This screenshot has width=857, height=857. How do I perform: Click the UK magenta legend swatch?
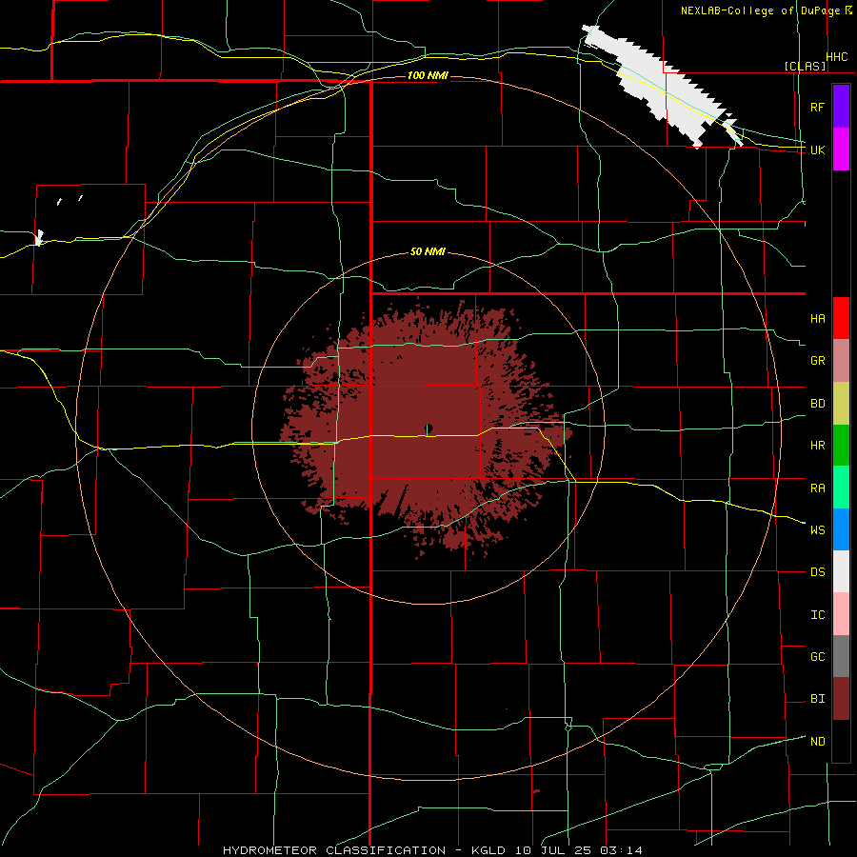coord(841,149)
